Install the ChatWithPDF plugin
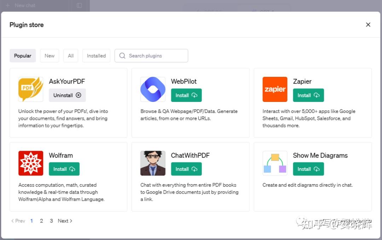 [x=186, y=169]
